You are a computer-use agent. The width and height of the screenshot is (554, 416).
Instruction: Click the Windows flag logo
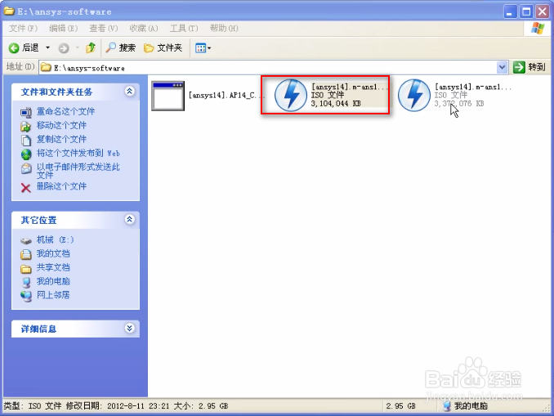click(x=538, y=29)
